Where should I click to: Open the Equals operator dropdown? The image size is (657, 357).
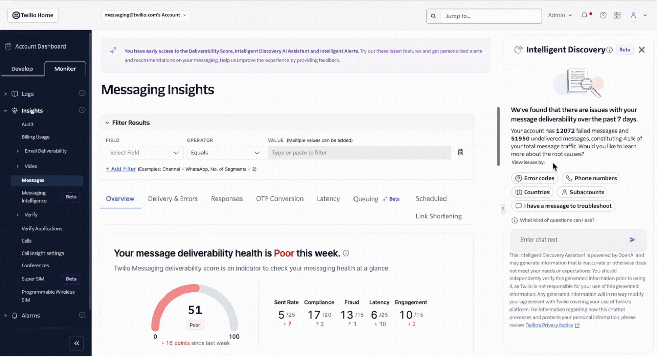point(226,153)
